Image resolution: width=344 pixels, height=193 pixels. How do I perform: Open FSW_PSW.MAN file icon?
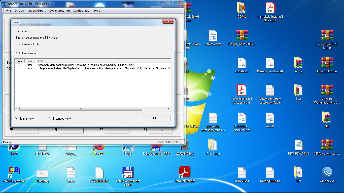[298, 145]
